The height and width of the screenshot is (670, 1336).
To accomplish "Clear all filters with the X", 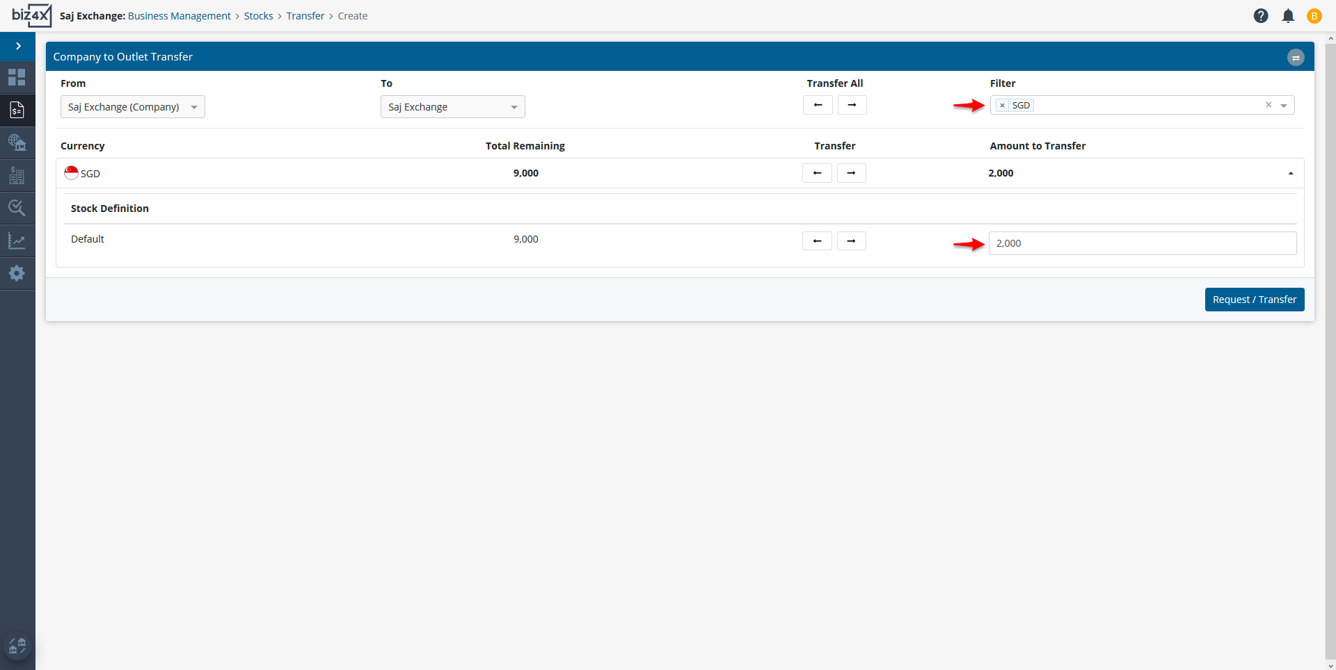I will pyautogui.click(x=1269, y=105).
